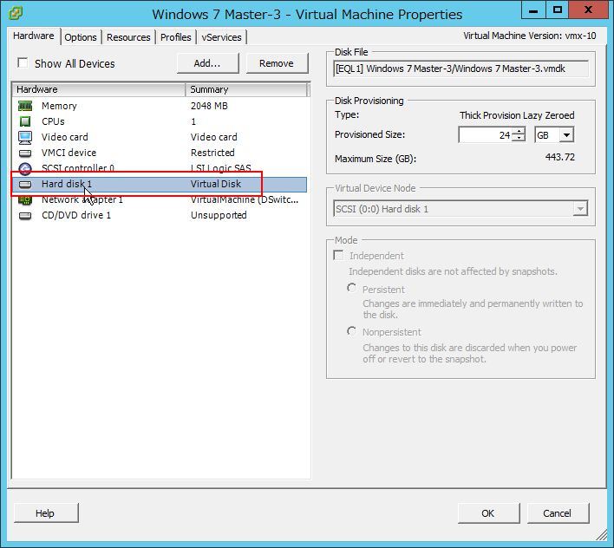
Task: Click the Virtual Disk summary value
Action: click(x=216, y=184)
